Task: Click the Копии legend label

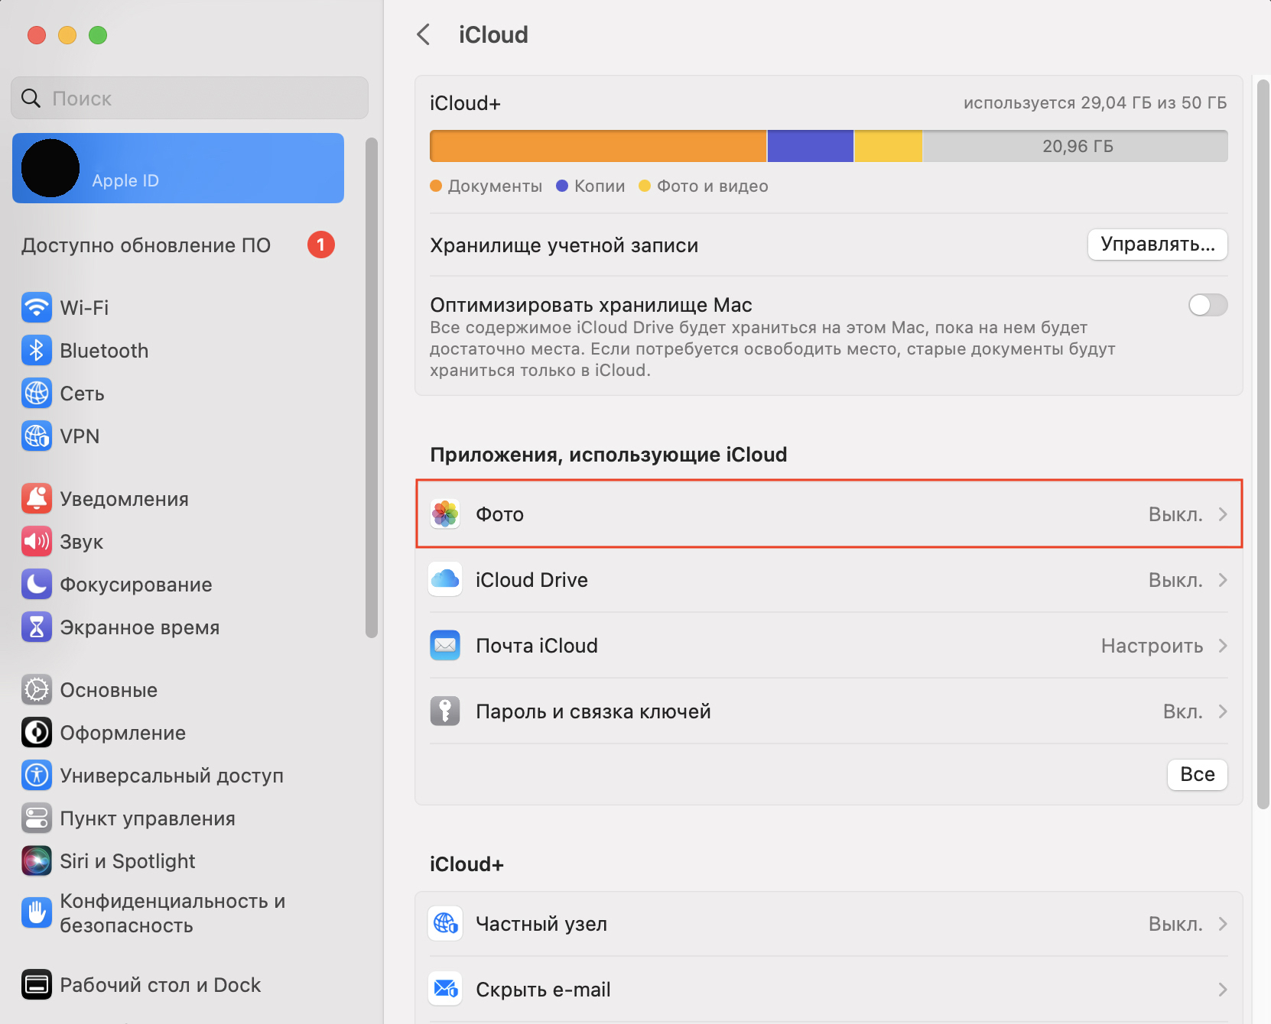Action: (600, 186)
